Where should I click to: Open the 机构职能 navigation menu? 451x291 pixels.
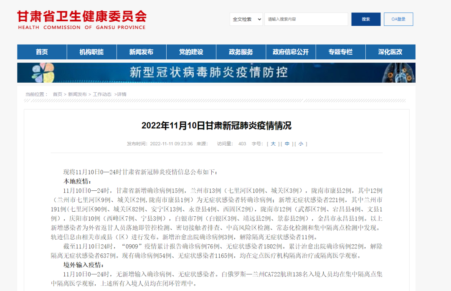[91, 52]
